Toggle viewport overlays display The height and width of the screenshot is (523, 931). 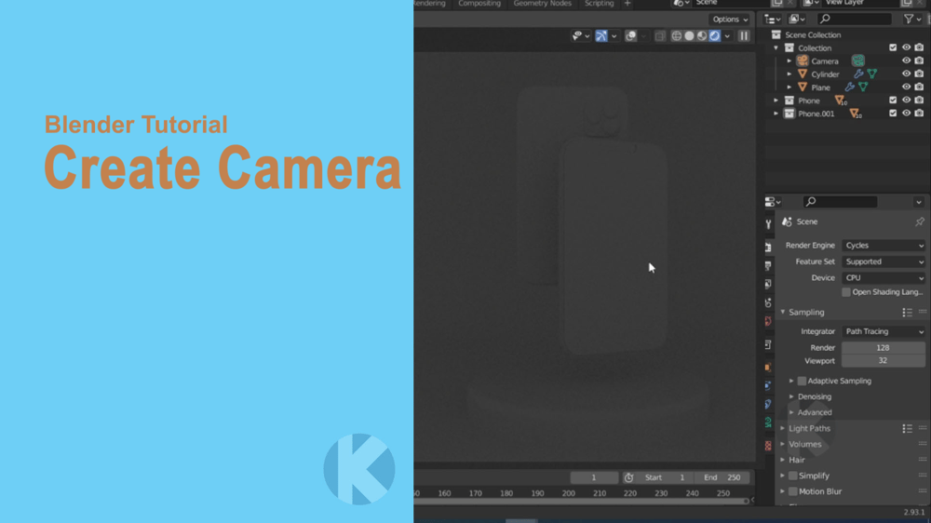(x=630, y=36)
